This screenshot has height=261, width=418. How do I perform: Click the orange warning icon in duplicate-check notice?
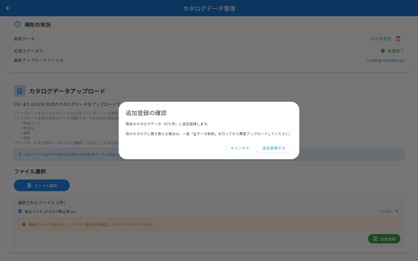tap(24, 224)
